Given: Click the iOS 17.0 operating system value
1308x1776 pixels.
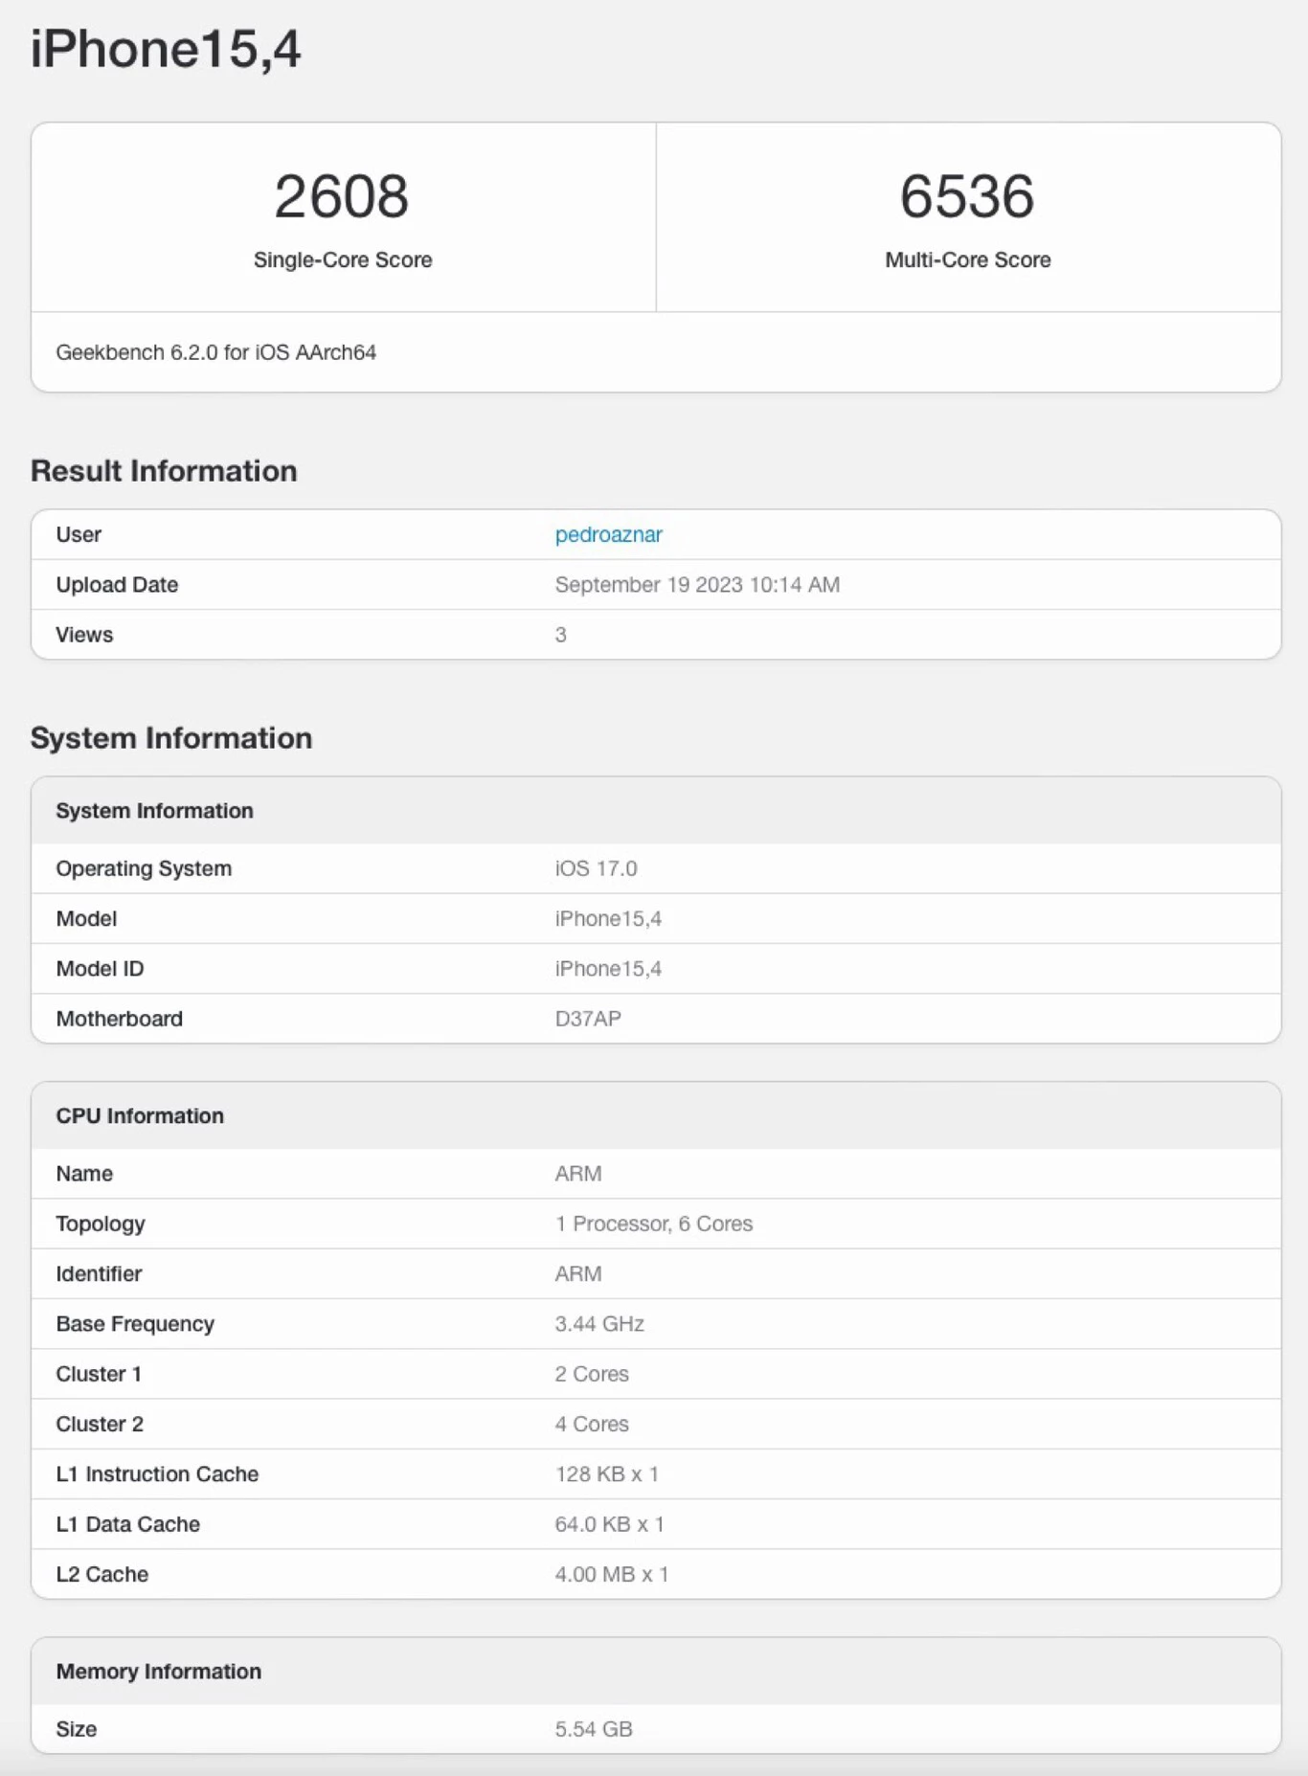Looking at the screenshot, I should click(x=596, y=868).
